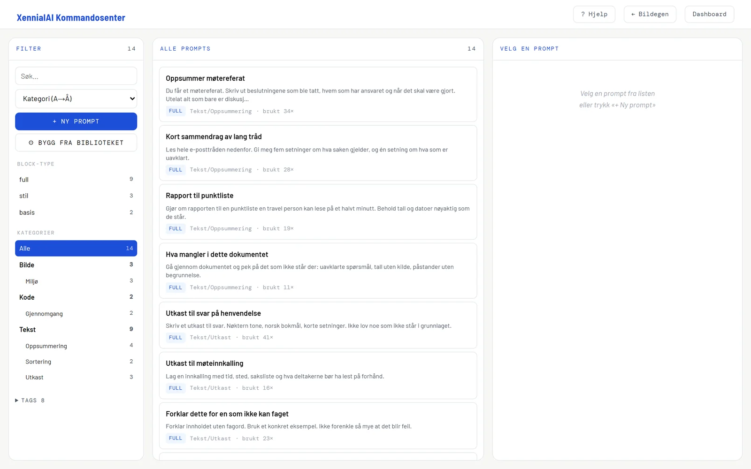Open the Oppsummer møtereferat prompt
This screenshot has height=469, width=751.
318,94
